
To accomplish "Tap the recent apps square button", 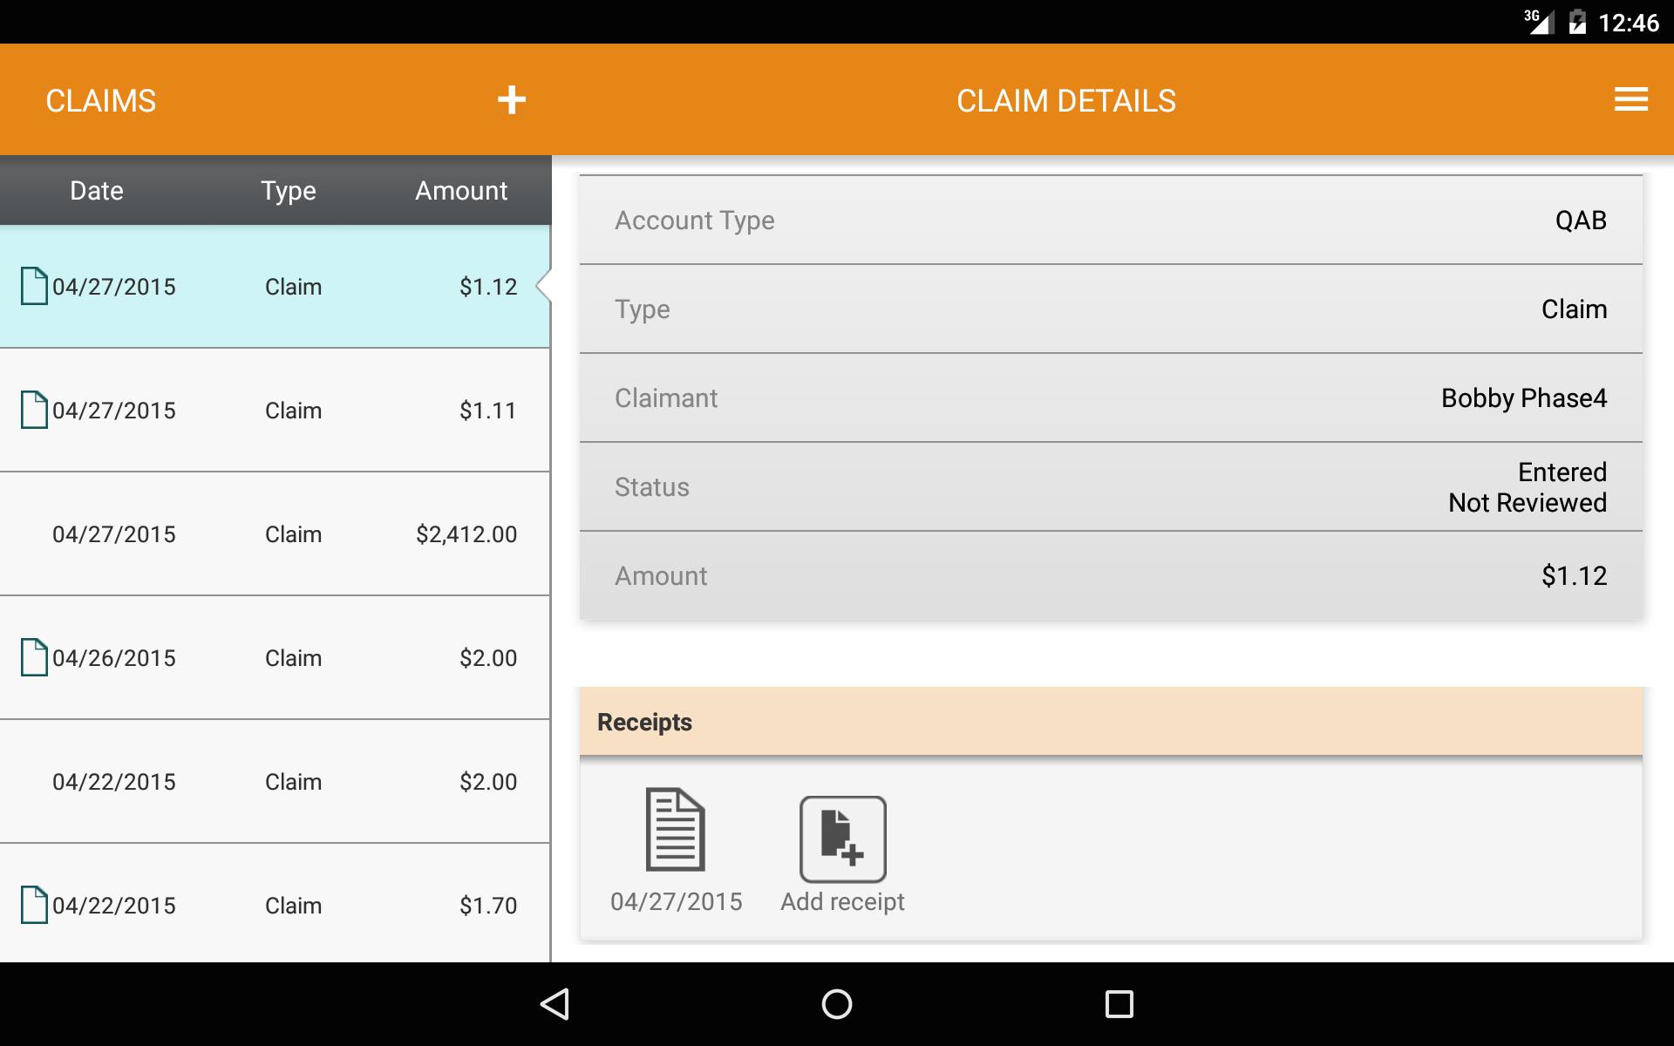I will pos(1119,1004).
